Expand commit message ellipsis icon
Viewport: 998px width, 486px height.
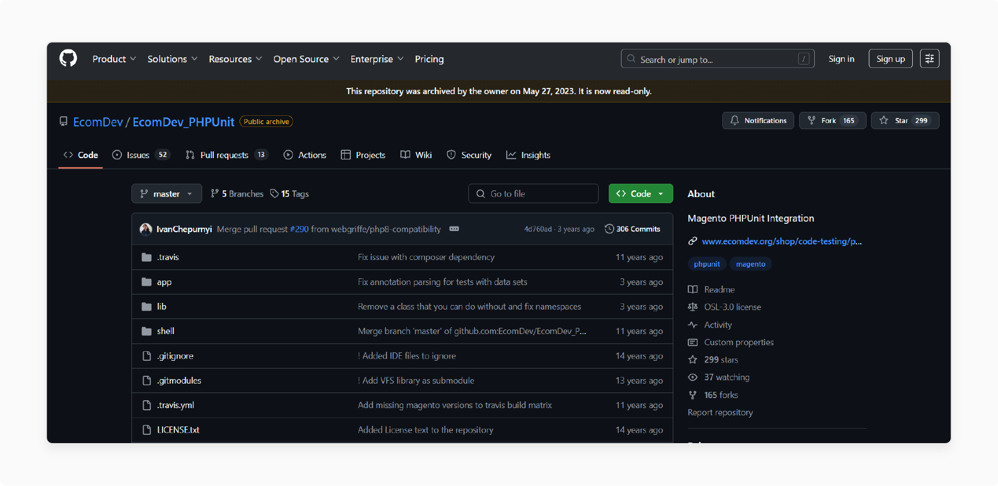coord(454,229)
